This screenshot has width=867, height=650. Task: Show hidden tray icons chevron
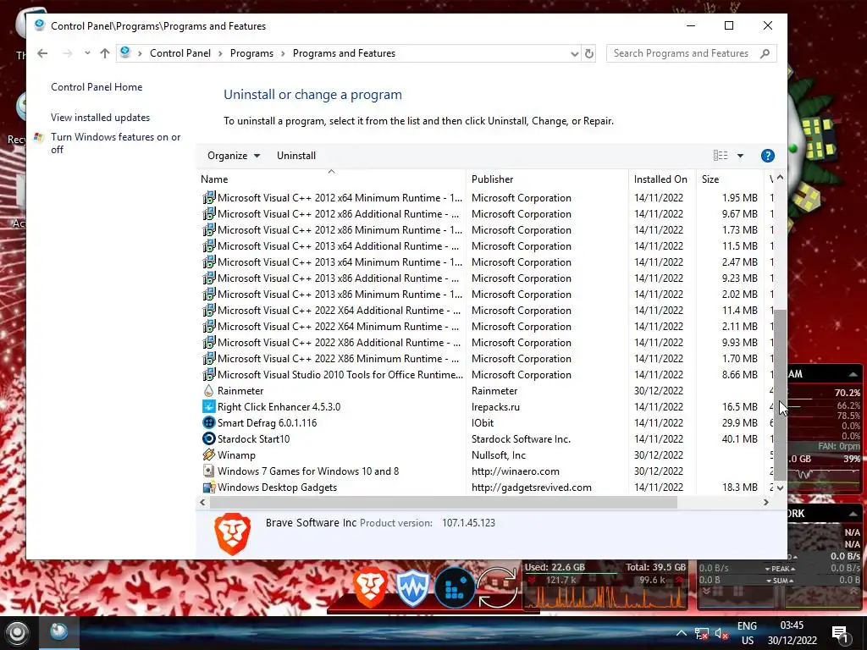pyautogui.click(x=682, y=633)
